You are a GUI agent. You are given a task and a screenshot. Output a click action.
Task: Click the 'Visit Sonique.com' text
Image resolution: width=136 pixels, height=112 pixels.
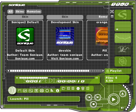pos(65,59)
